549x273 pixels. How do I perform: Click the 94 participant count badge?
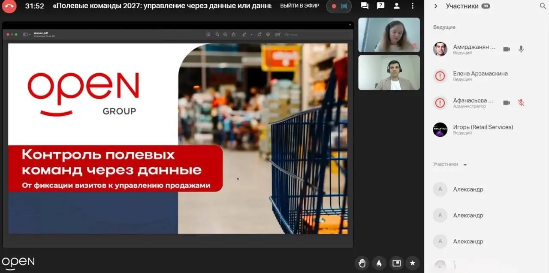pos(486,6)
